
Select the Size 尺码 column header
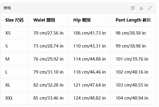point(14,20)
